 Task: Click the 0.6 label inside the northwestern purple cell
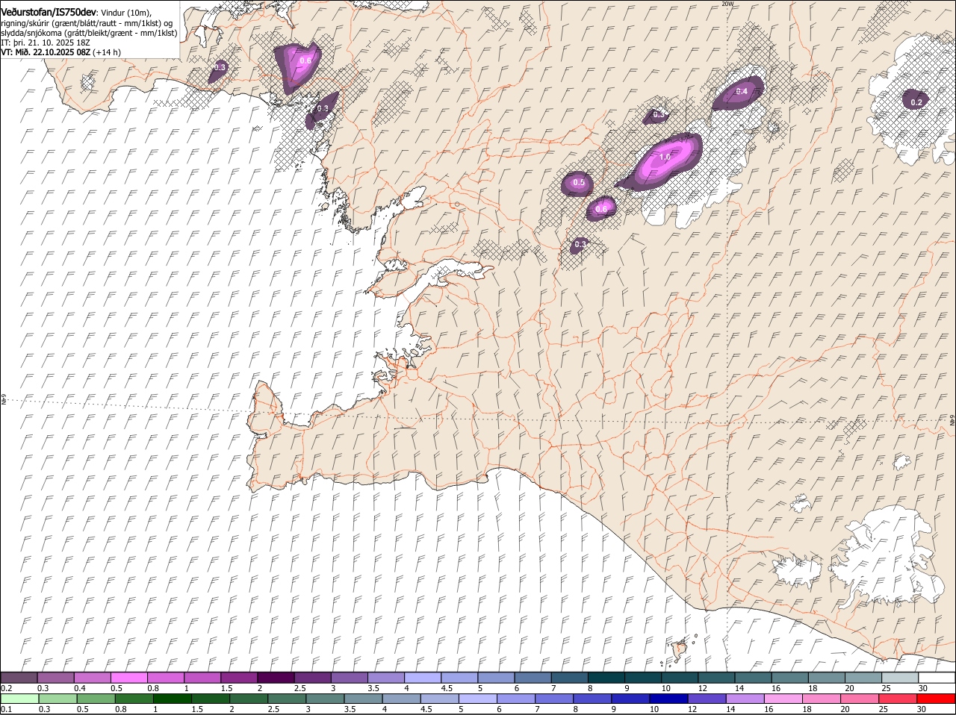pyautogui.click(x=305, y=60)
